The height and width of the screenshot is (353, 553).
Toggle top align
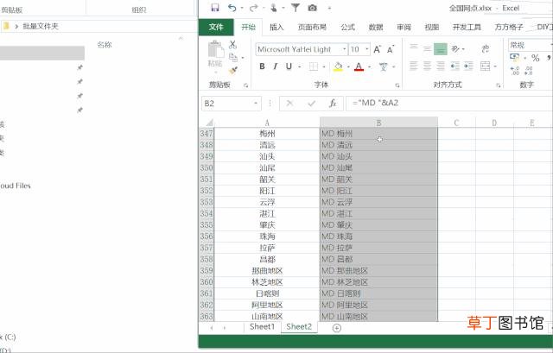(414, 47)
